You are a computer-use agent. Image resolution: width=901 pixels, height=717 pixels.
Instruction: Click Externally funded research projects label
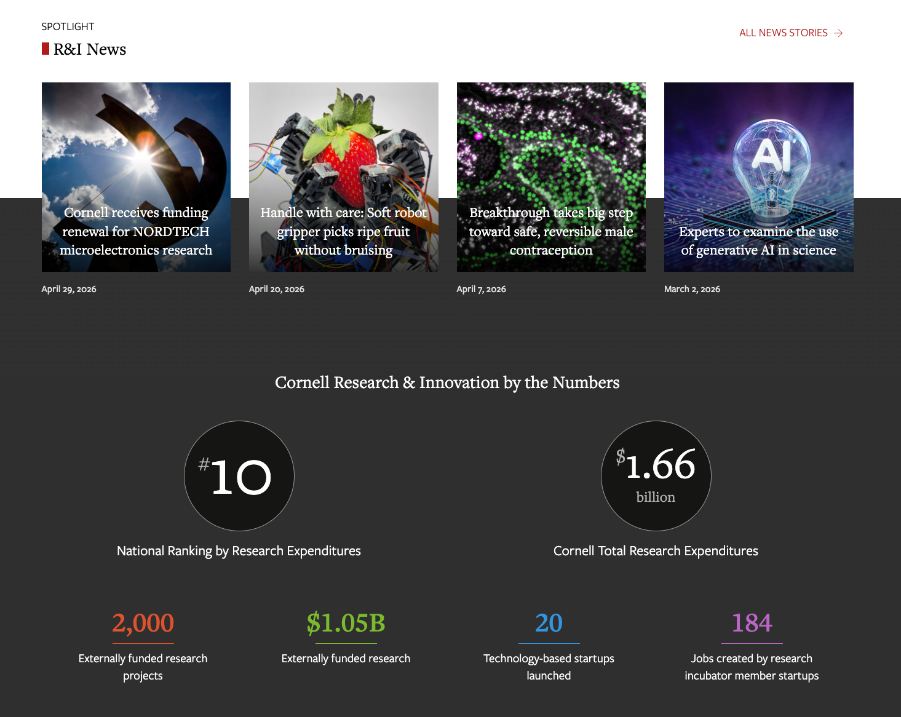(143, 667)
